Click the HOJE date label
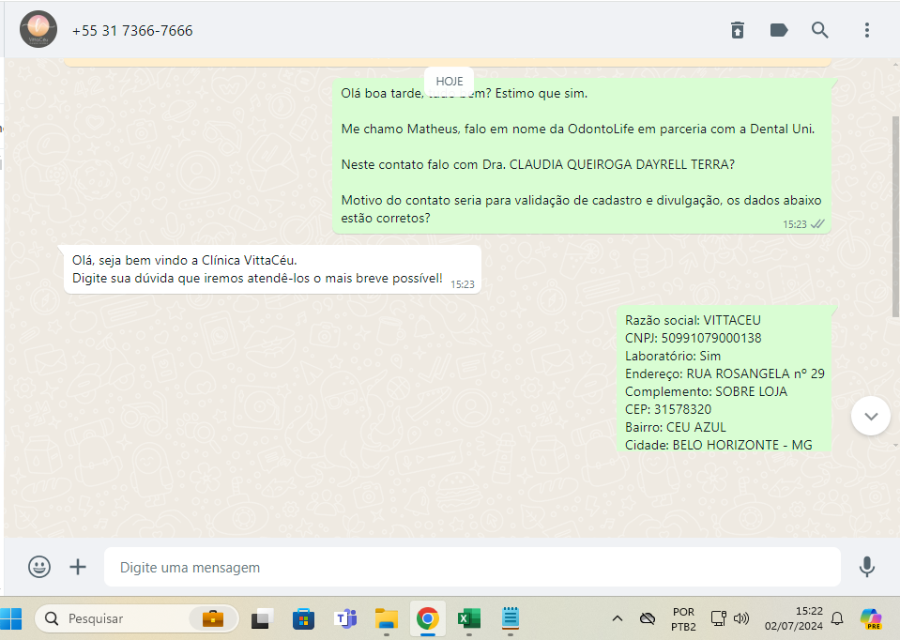Image resolution: width=900 pixels, height=640 pixels. [449, 81]
